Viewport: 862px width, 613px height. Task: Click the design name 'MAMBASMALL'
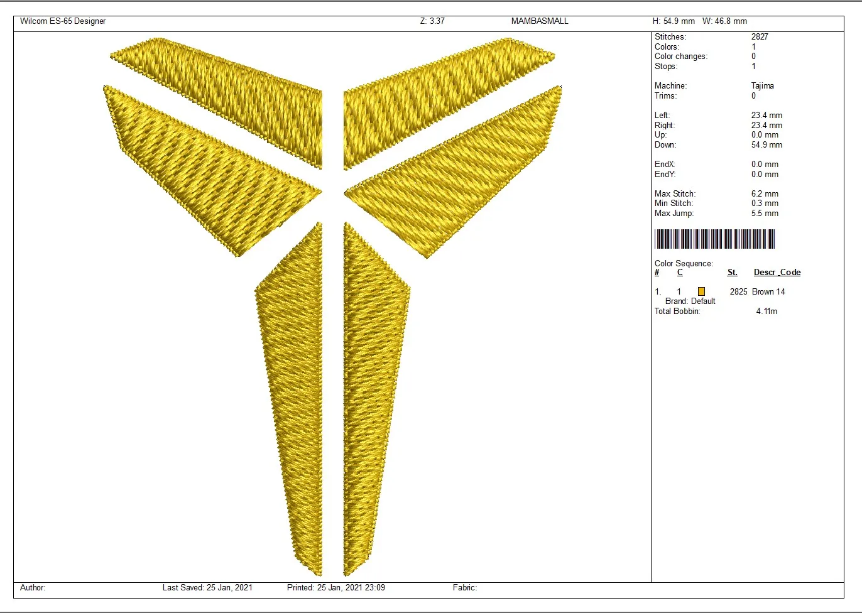pyautogui.click(x=540, y=21)
